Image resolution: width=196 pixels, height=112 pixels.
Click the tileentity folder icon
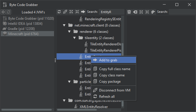[x=81, y=38]
